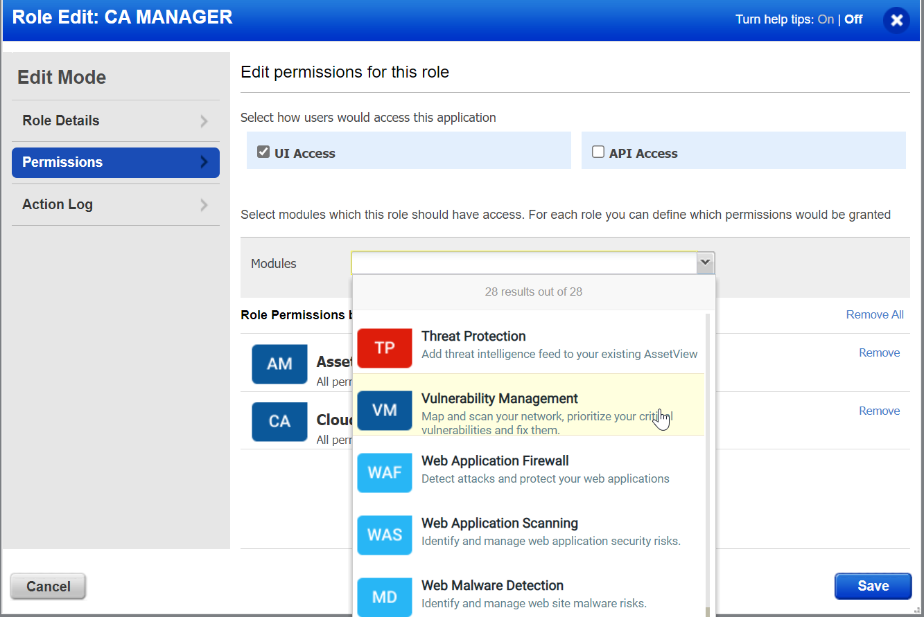Remove the Asset Management permission
Screen dimensions: 924x617
879,352
